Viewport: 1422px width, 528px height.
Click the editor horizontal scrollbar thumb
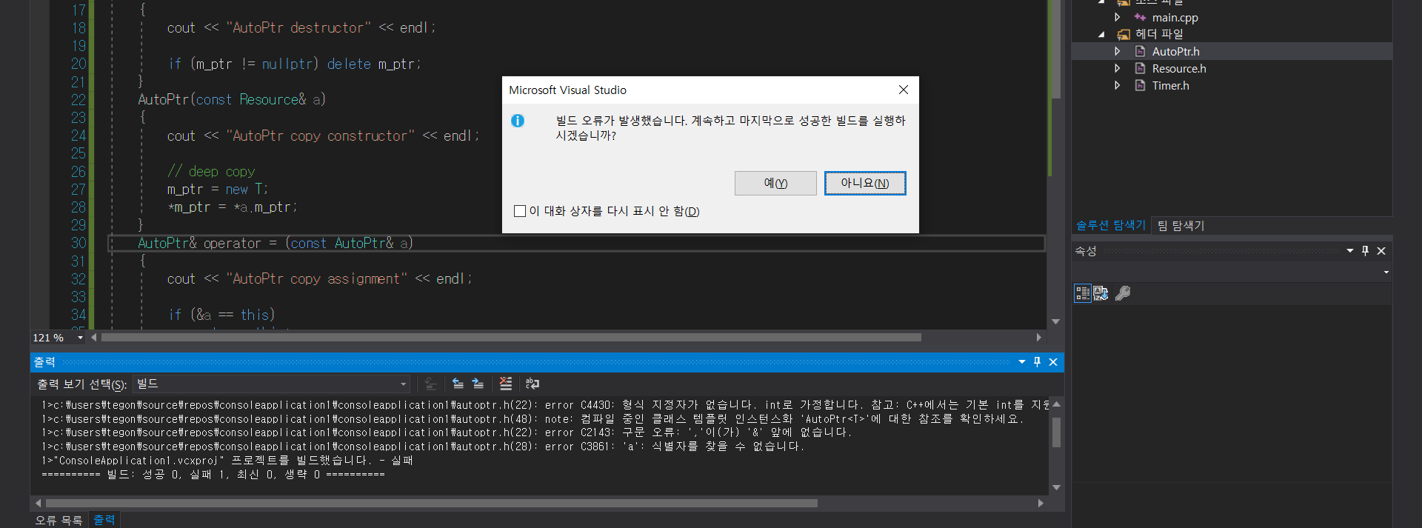click(511, 338)
